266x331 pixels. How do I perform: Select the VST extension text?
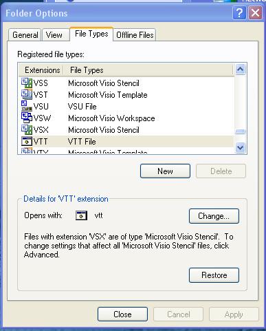point(41,95)
